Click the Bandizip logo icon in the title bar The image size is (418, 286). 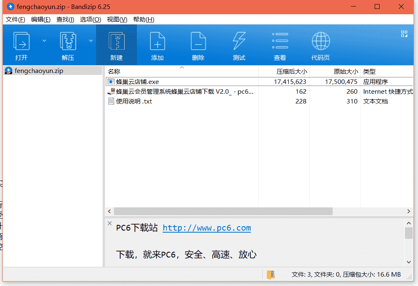pyautogui.click(x=10, y=7)
